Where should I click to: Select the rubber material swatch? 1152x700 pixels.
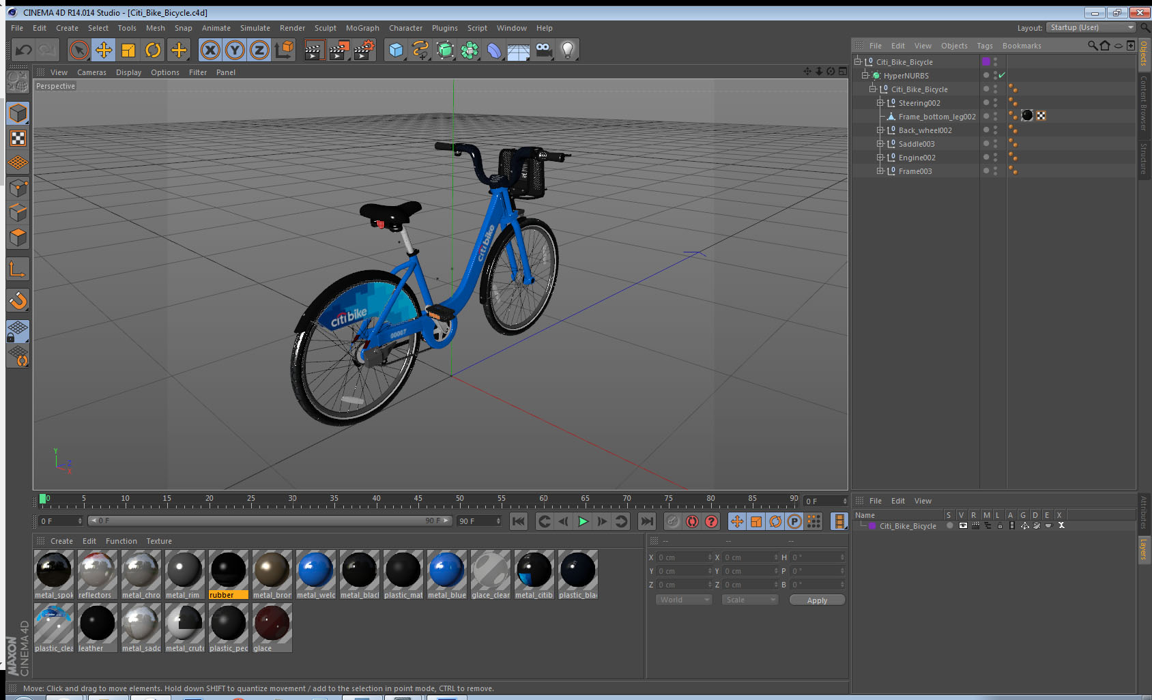[x=229, y=574]
